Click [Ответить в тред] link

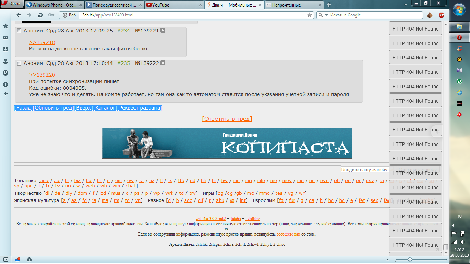point(227,119)
